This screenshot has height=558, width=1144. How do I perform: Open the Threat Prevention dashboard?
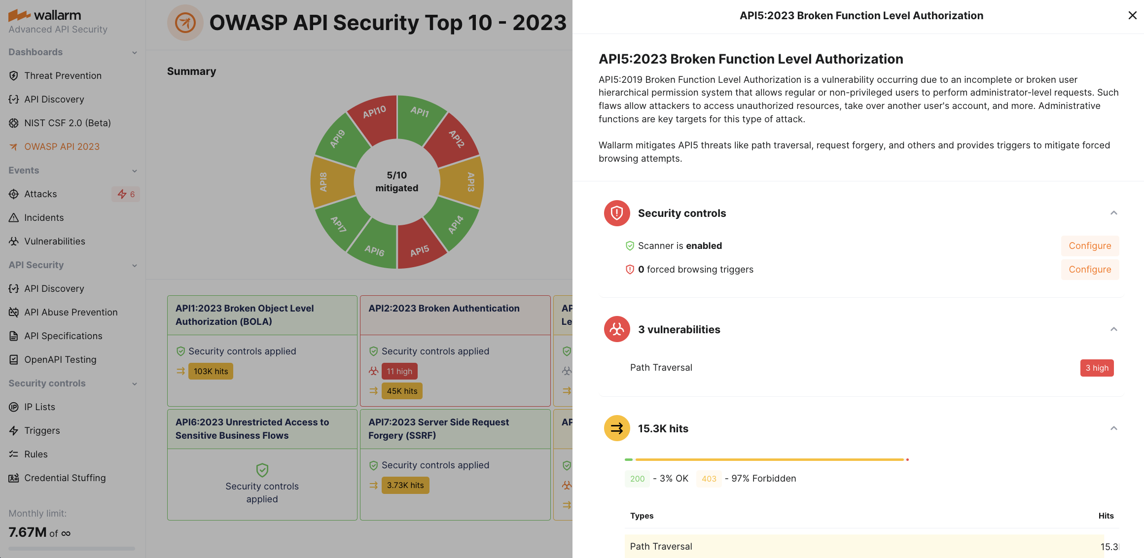(x=63, y=75)
